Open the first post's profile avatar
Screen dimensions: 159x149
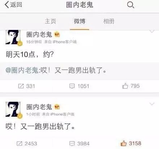13,37
